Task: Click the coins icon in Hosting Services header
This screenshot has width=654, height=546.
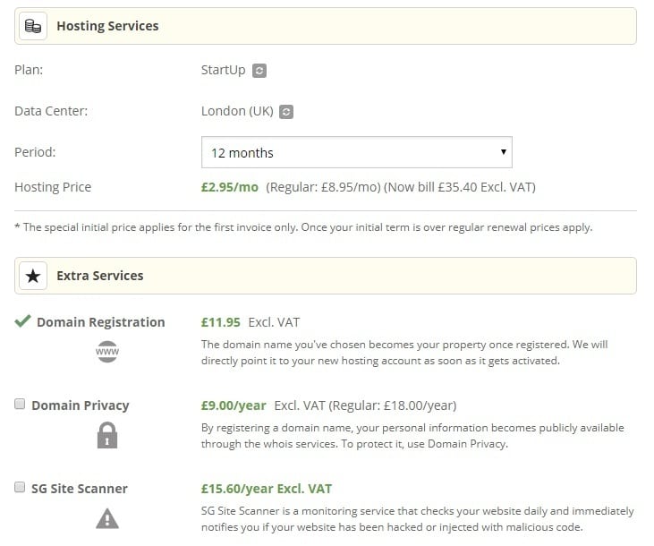Action: 33,26
